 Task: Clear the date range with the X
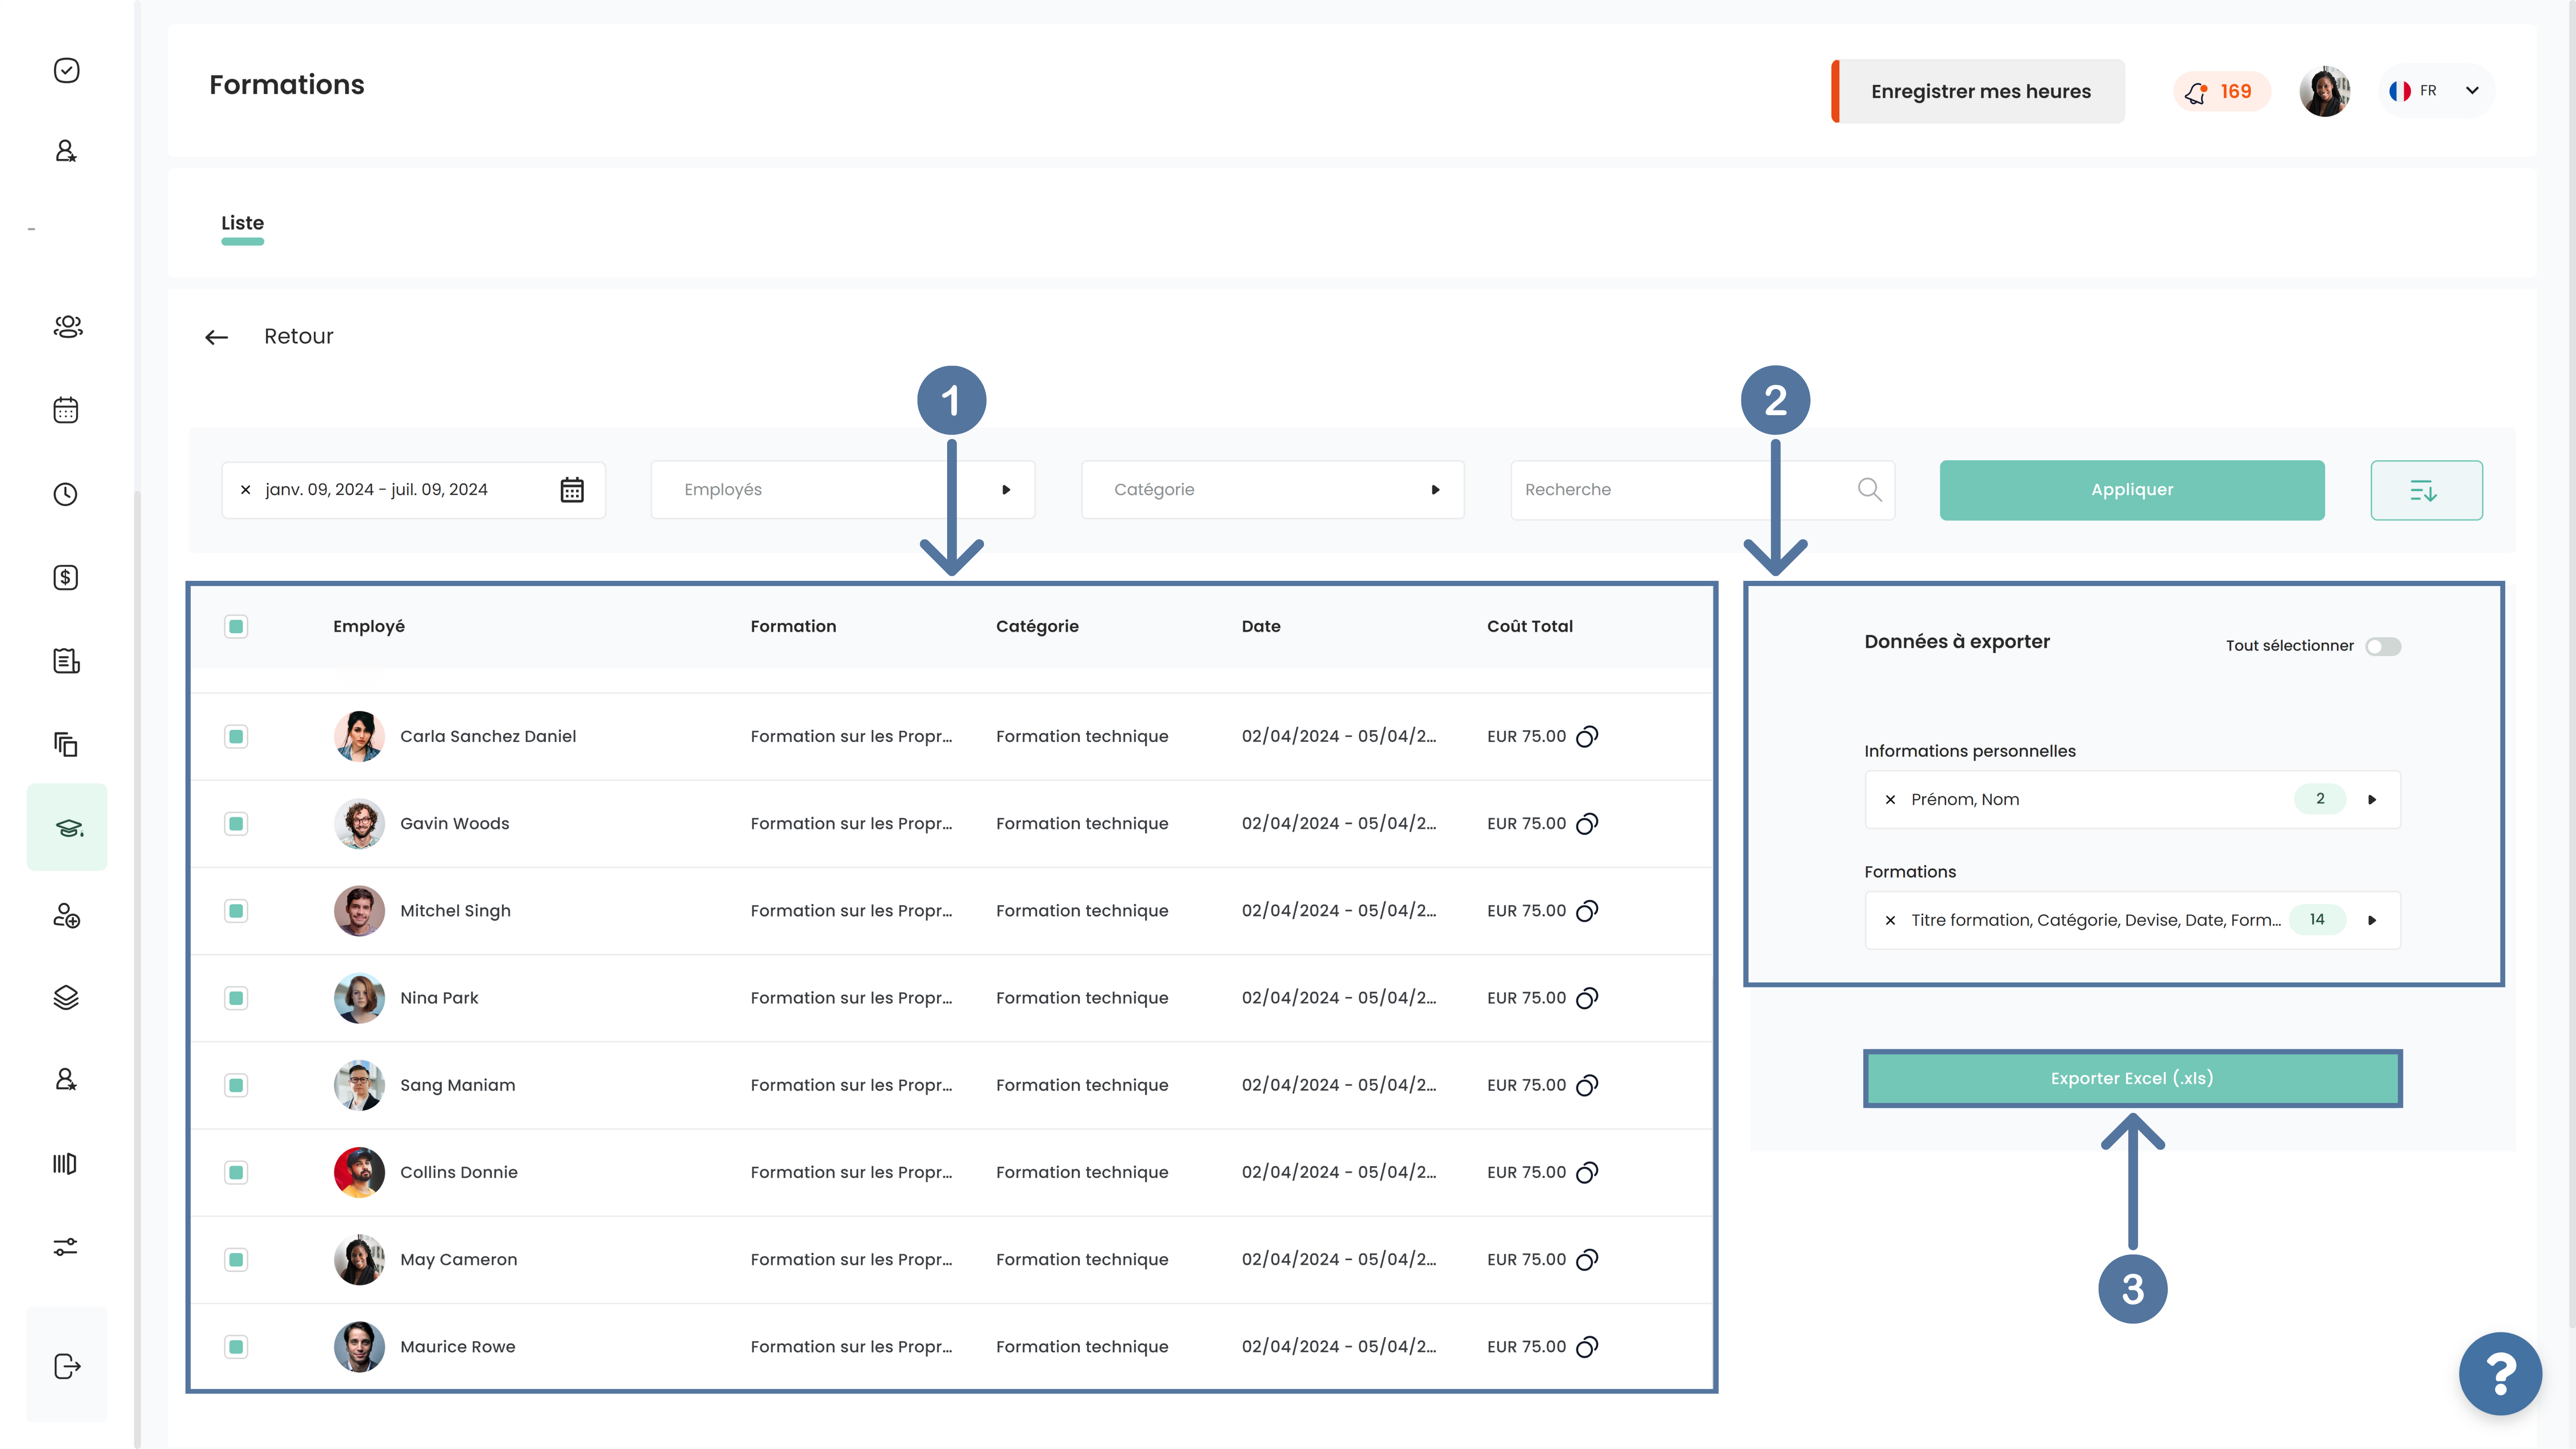(245, 490)
